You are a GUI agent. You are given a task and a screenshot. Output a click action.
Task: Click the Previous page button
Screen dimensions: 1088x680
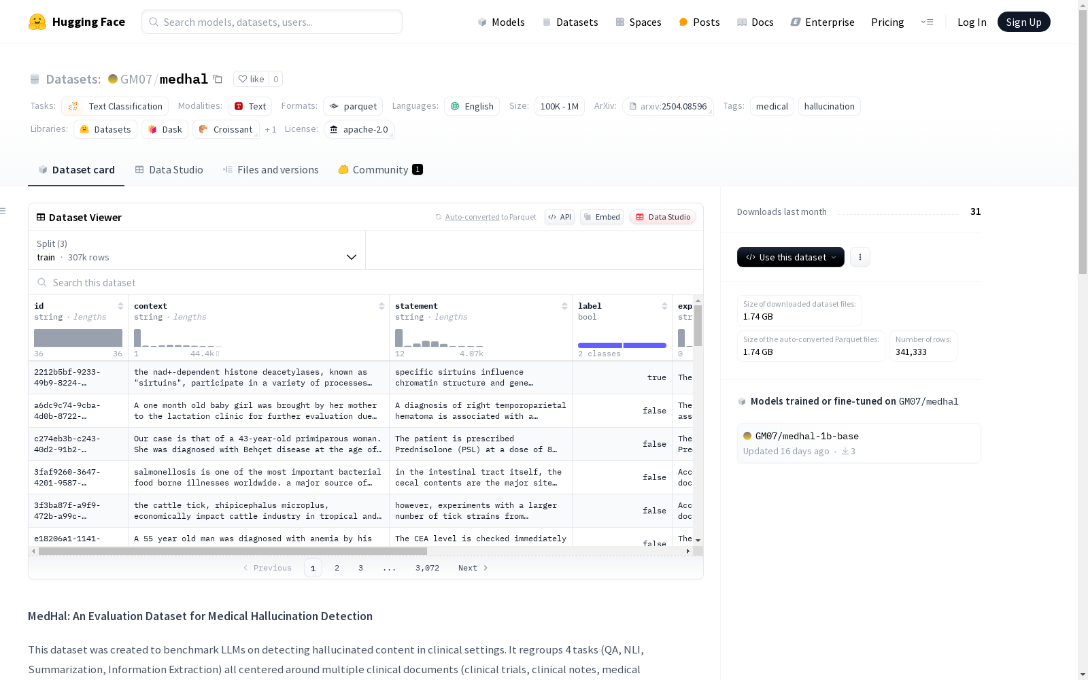coord(267,568)
